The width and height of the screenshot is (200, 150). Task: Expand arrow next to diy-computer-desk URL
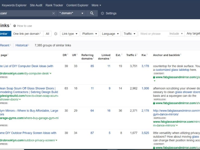[x=51, y=73]
